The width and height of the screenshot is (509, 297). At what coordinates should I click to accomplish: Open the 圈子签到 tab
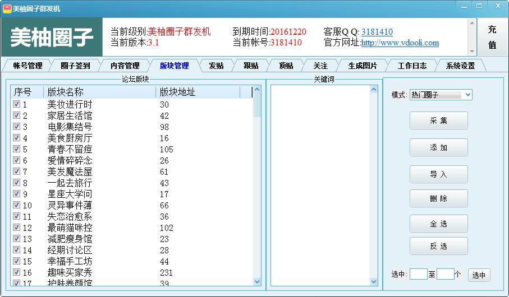point(75,66)
